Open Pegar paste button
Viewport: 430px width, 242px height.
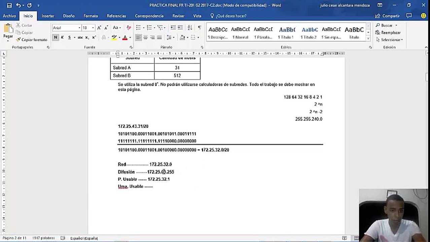(8, 33)
